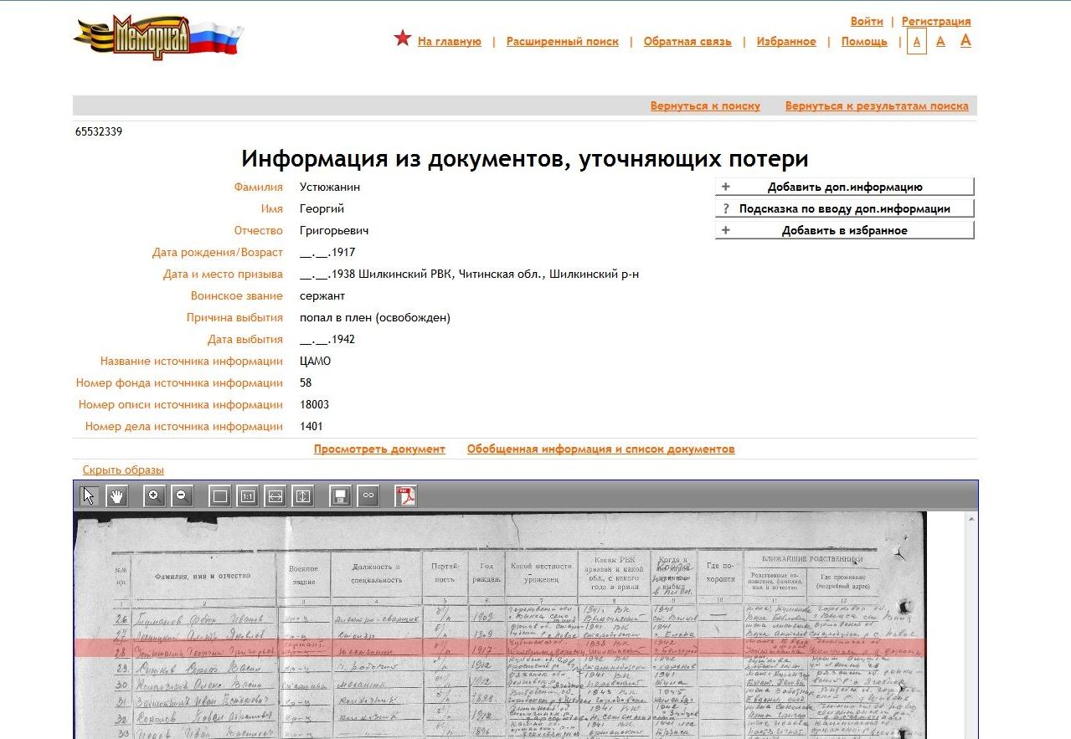Zoom in on the document image
The image size is (1071, 739).
153,495
